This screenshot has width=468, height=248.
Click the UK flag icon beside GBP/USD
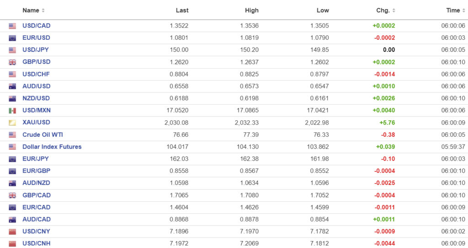[12, 62]
